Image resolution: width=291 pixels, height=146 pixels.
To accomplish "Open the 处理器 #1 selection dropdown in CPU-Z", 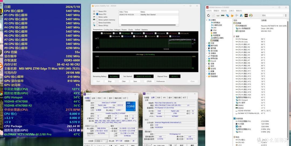I will click(101, 141).
